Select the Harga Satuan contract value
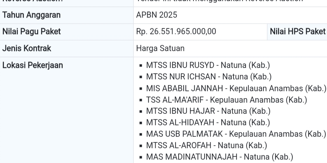The width and height of the screenshot is (327, 163). coord(160,49)
